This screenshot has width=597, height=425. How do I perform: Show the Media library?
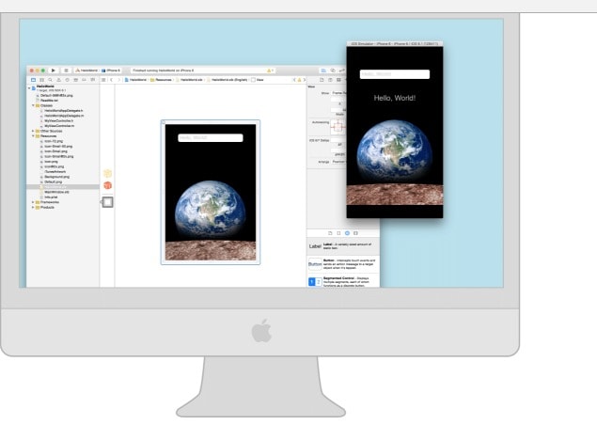tap(355, 233)
